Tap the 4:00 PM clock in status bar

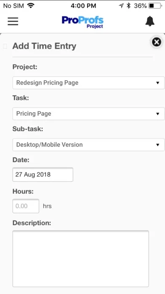coord(83,6)
